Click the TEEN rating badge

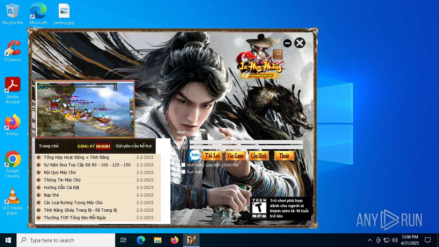(x=259, y=208)
